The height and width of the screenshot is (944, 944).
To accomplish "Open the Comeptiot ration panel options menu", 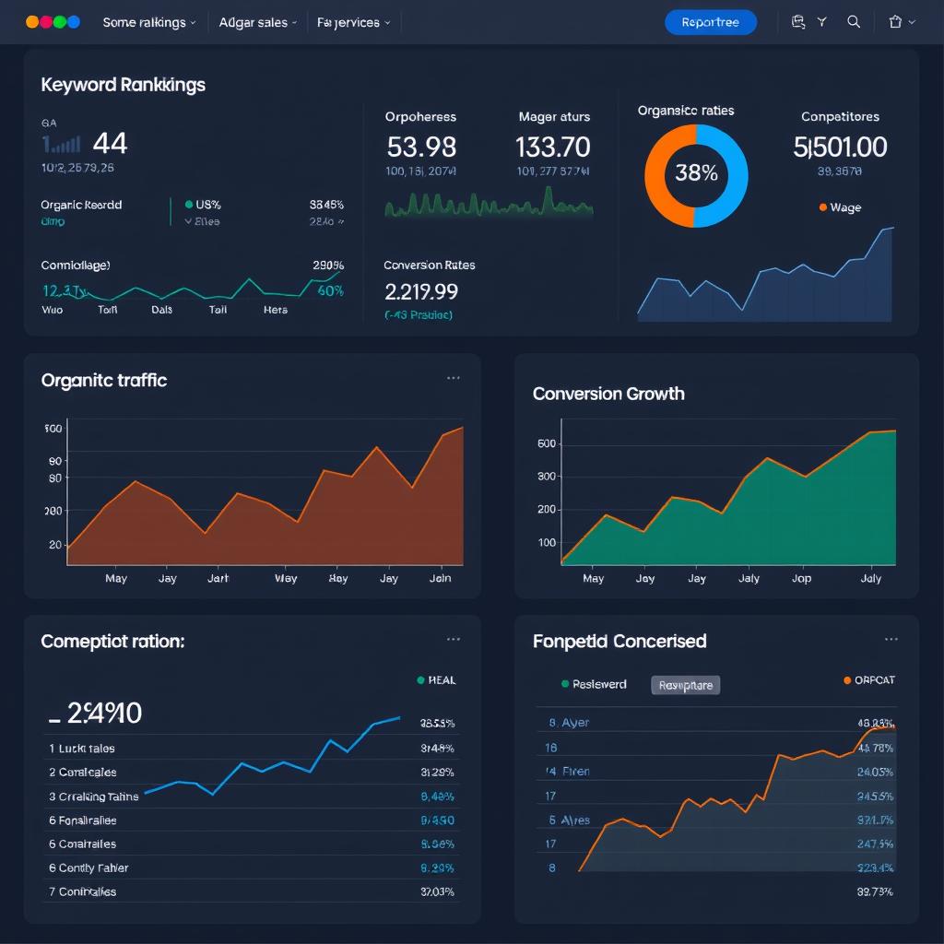I will [454, 638].
